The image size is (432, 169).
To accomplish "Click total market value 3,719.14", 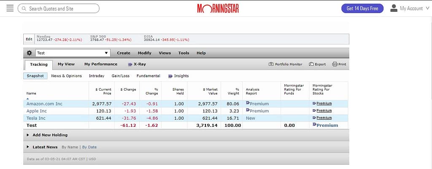I will pyautogui.click(x=207, y=125).
